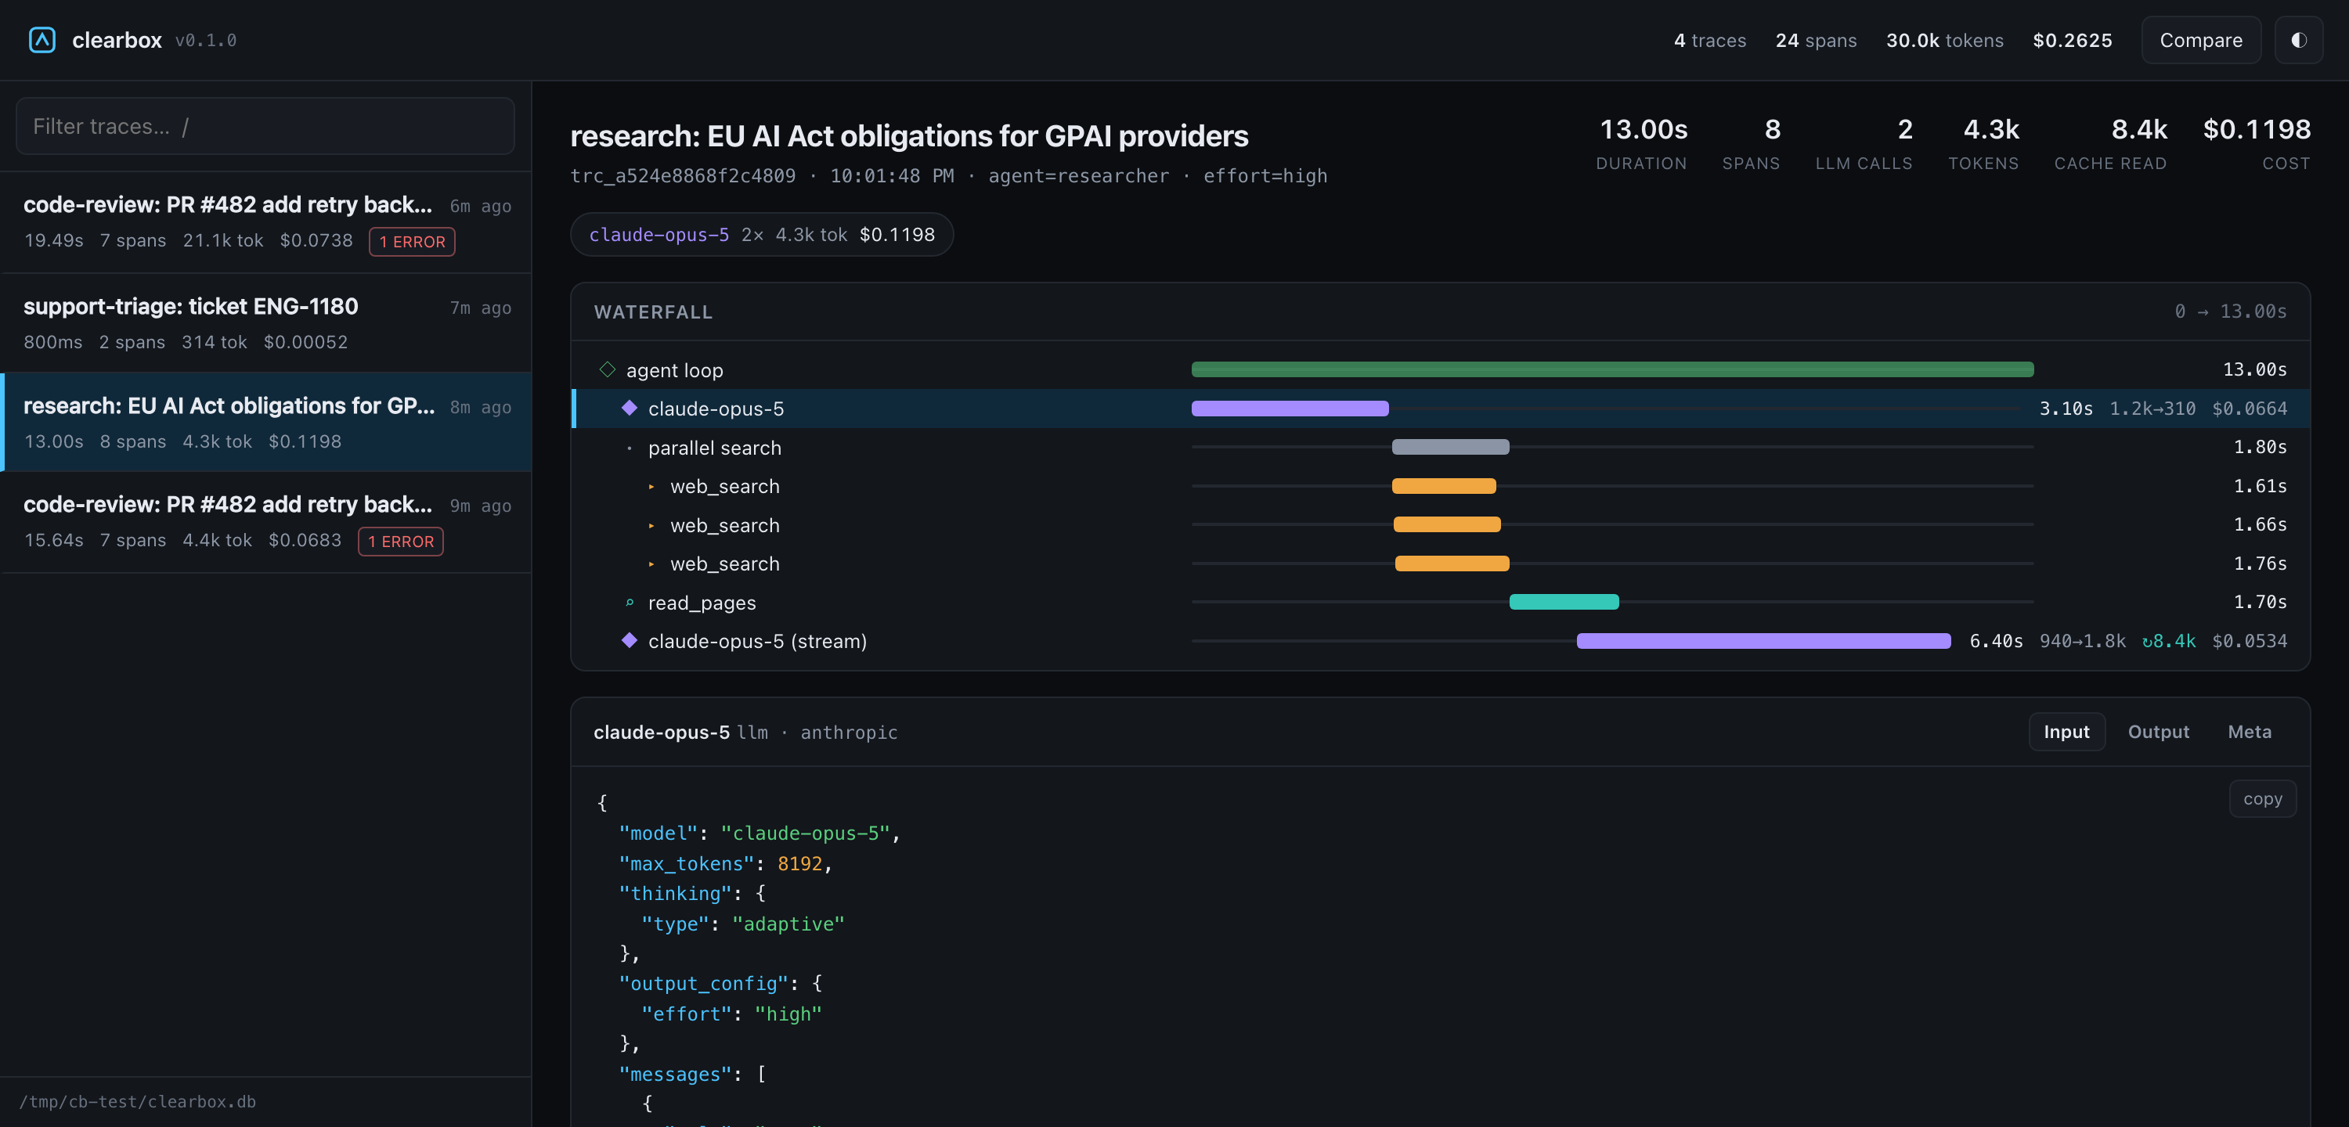The image size is (2349, 1127).
Task: Click the claude-opus-5 model summary chip
Action: pos(761,234)
